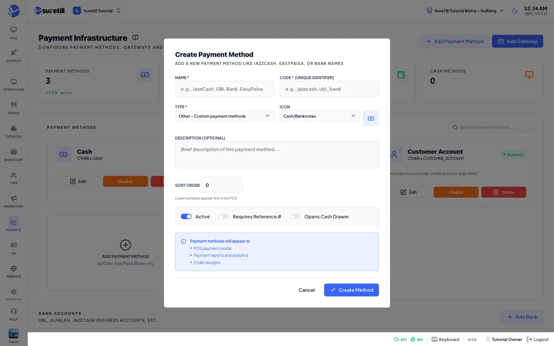Click the 12:34 AM clock
Image resolution: width=554 pixels, height=346 pixels.
(536, 8)
